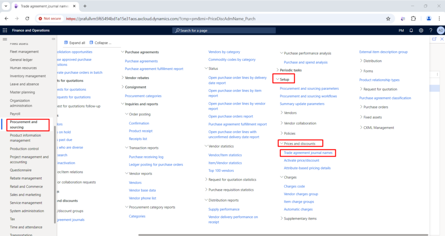Collapse the Charges group
Image resolution: width=445 pixels, height=236 pixels.
pos(282,177)
